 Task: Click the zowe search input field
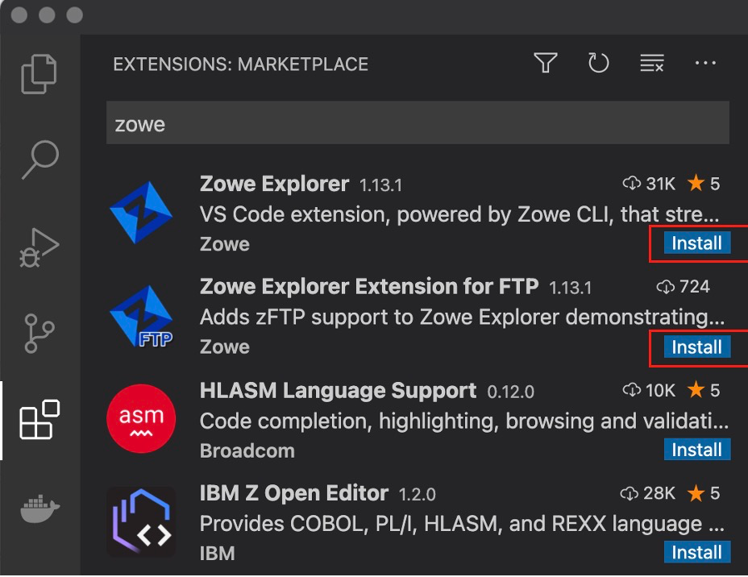pyautogui.click(x=417, y=122)
